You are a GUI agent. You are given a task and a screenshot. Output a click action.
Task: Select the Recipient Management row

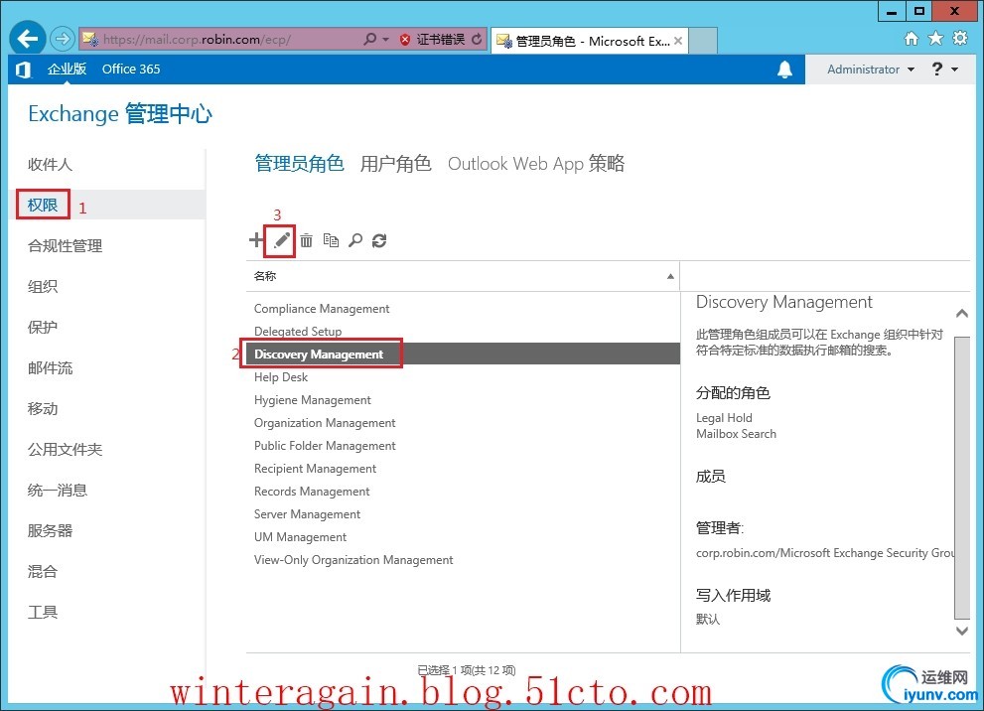click(x=463, y=468)
